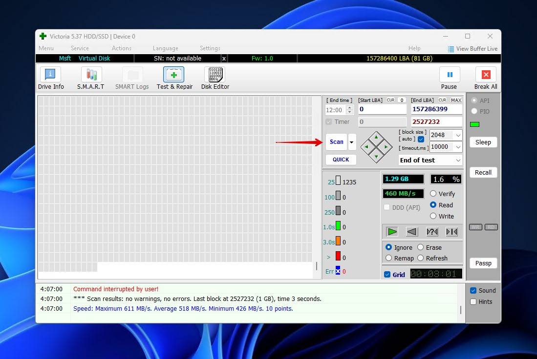This screenshot has height=359, width=537.
Task: Click the Sleep button
Action: [483, 142]
